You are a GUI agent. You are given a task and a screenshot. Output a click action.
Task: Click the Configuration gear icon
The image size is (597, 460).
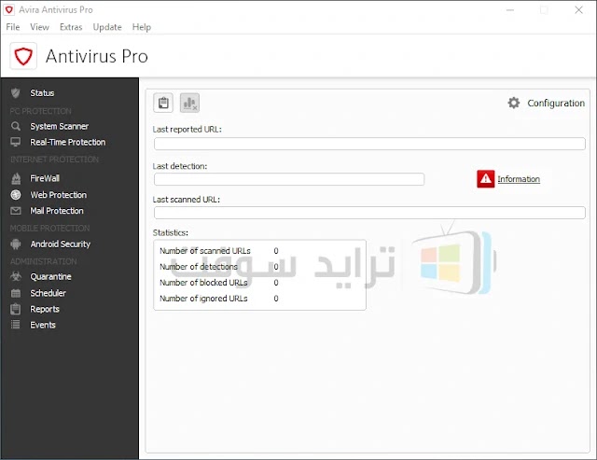point(514,103)
